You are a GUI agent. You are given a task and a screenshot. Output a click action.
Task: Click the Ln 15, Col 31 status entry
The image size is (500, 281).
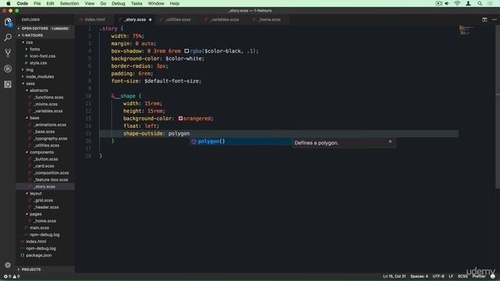click(394, 276)
